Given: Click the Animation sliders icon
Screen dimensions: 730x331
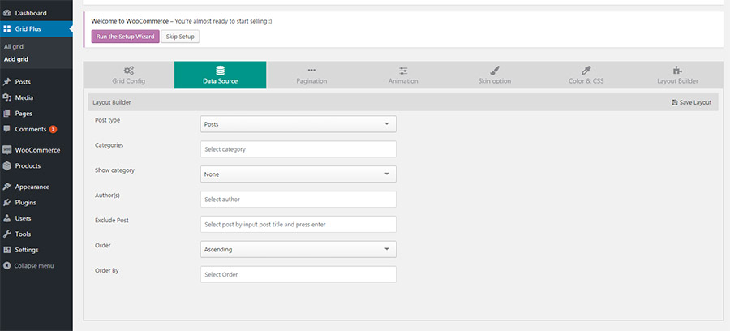Looking at the screenshot, I should pyautogui.click(x=403, y=71).
